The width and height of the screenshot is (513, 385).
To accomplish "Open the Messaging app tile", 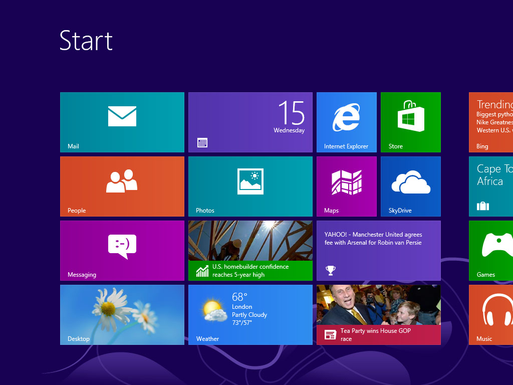I will pos(122,250).
